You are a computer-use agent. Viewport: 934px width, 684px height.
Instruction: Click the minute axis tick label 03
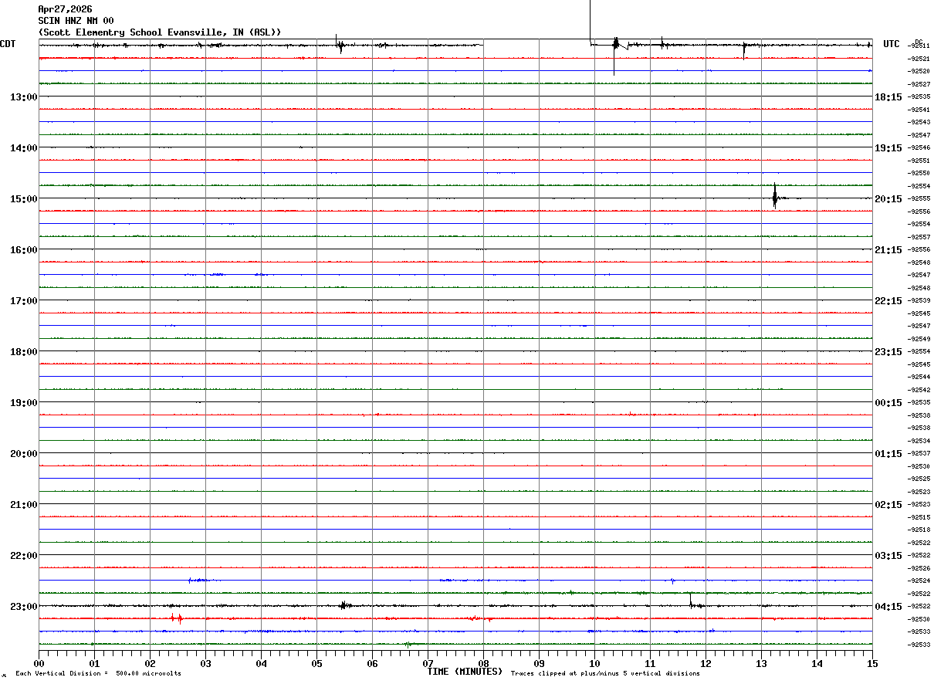205,663
